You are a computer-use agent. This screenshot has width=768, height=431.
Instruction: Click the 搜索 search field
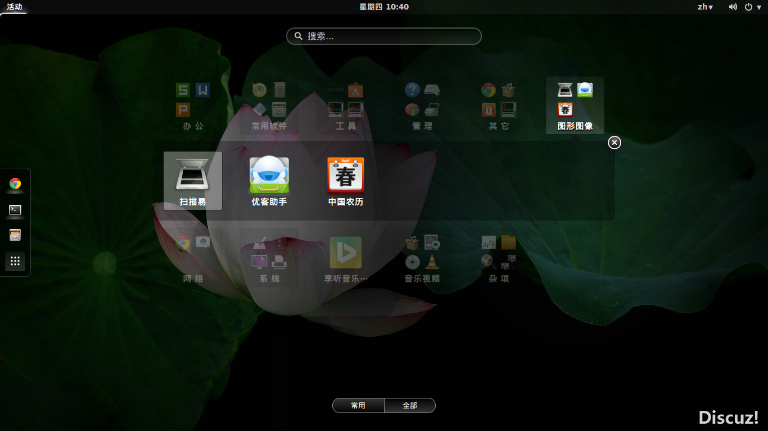coord(384,36)
